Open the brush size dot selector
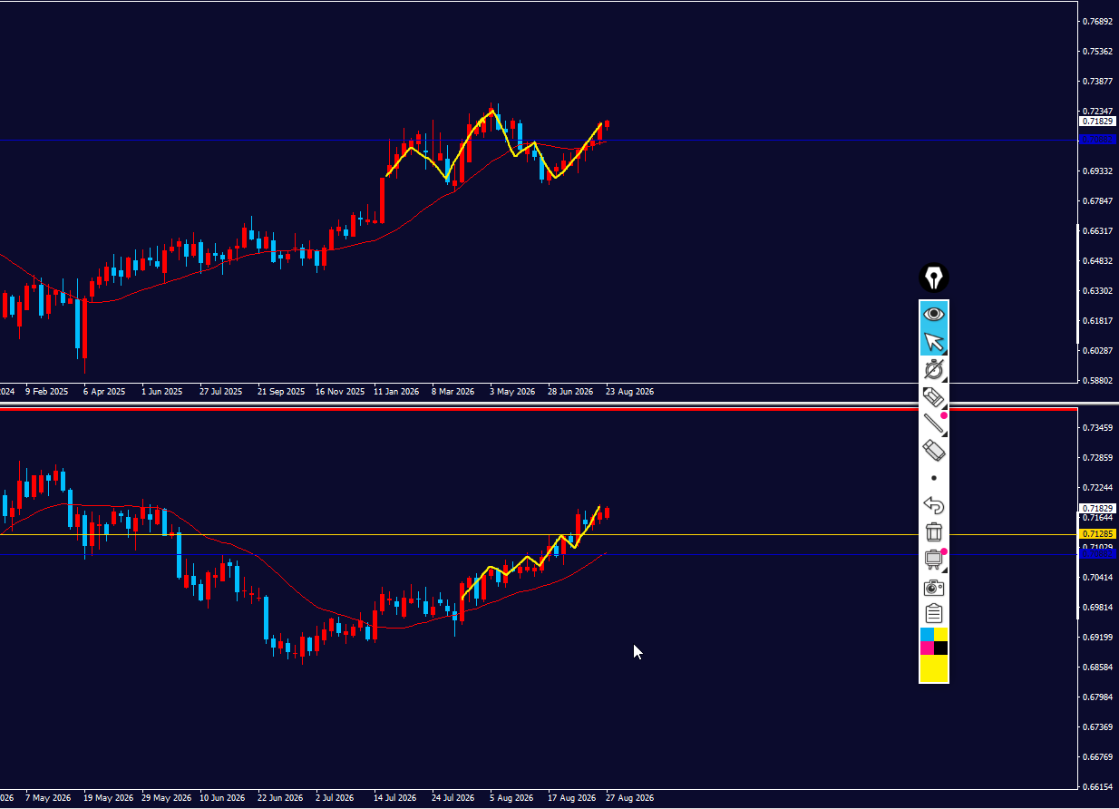Viewport: 1119px width, 809px height. click(x=934, y=478)
